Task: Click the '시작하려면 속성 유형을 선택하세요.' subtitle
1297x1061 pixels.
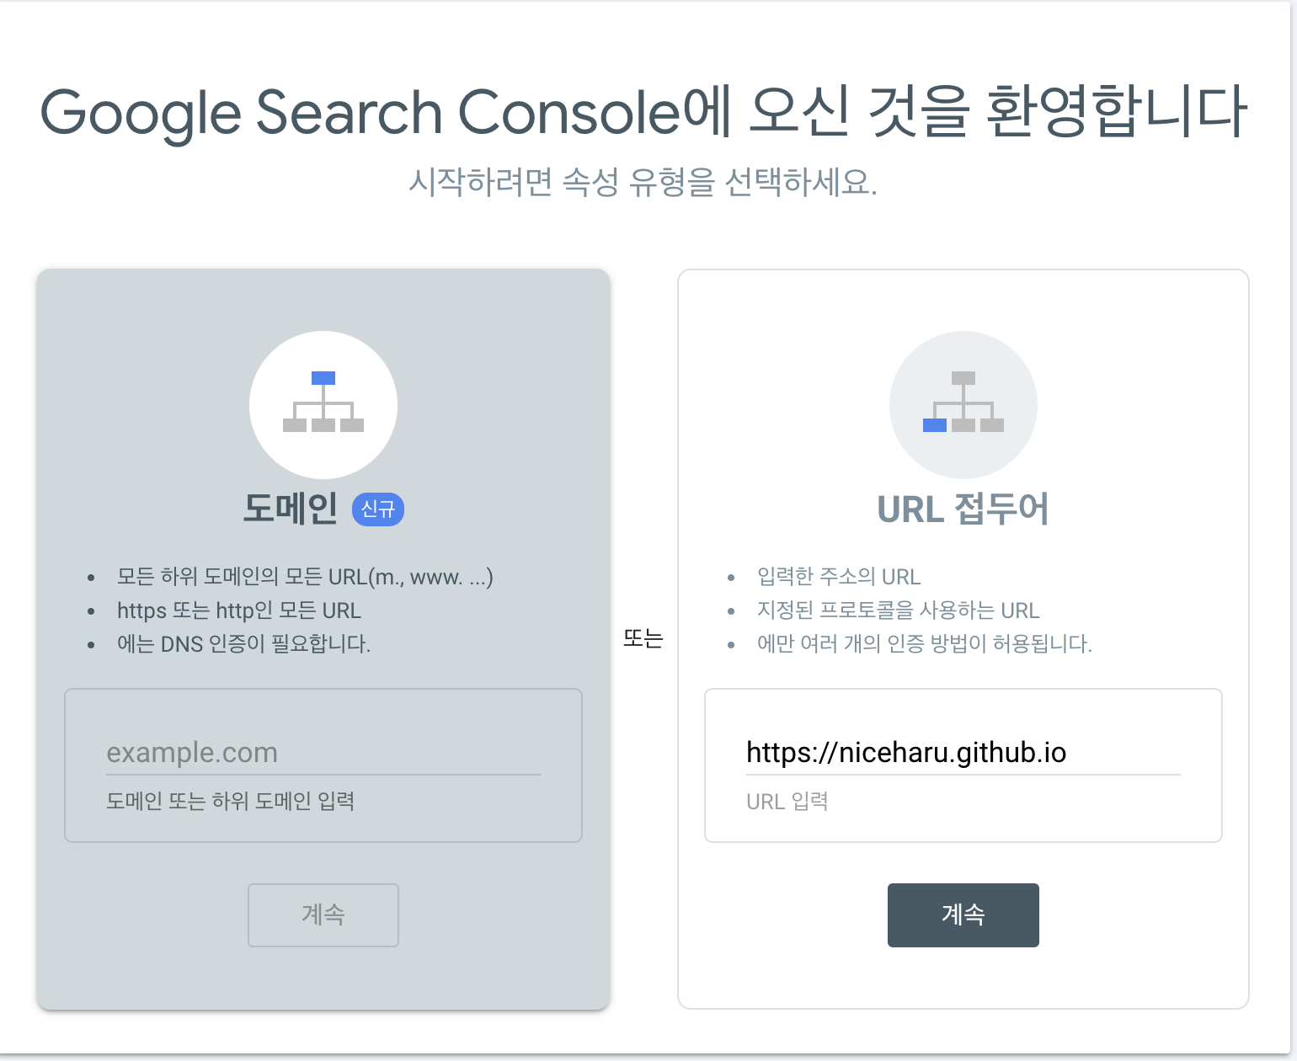Action: pos(643,182)
